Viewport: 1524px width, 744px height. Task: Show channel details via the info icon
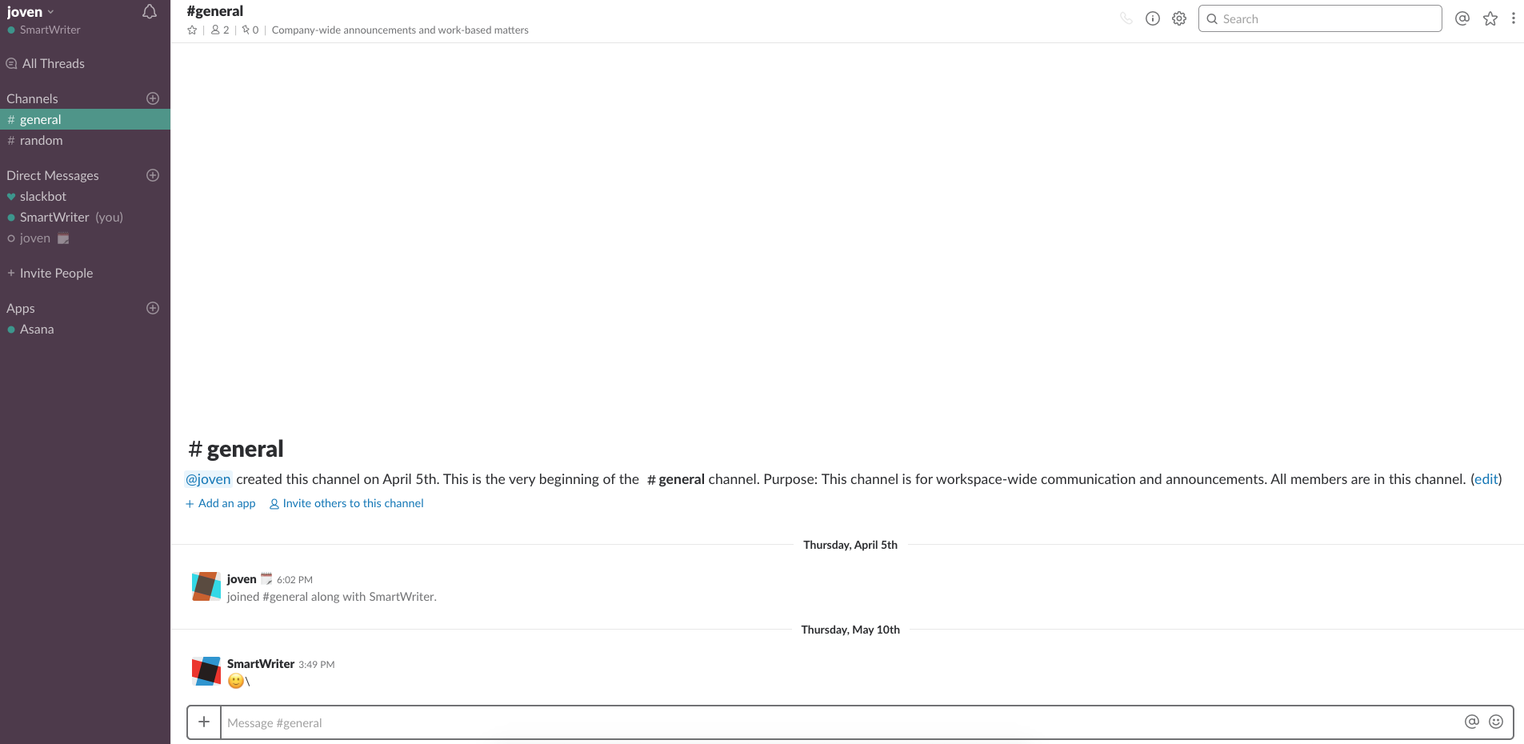[x=1152, y=18]
